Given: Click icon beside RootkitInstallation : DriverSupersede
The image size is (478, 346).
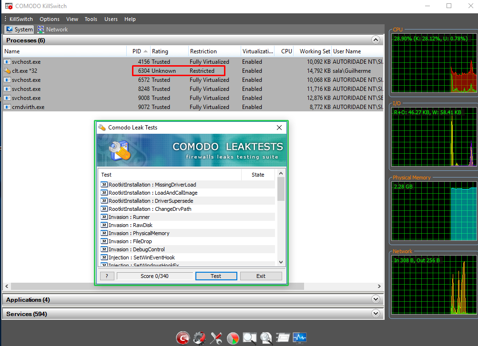Looking at the screenshot, I should point(104,200).
